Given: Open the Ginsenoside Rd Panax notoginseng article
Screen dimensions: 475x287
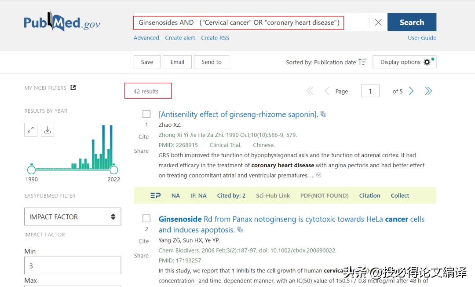Looking at the screenshot, I should coord(292,224).
